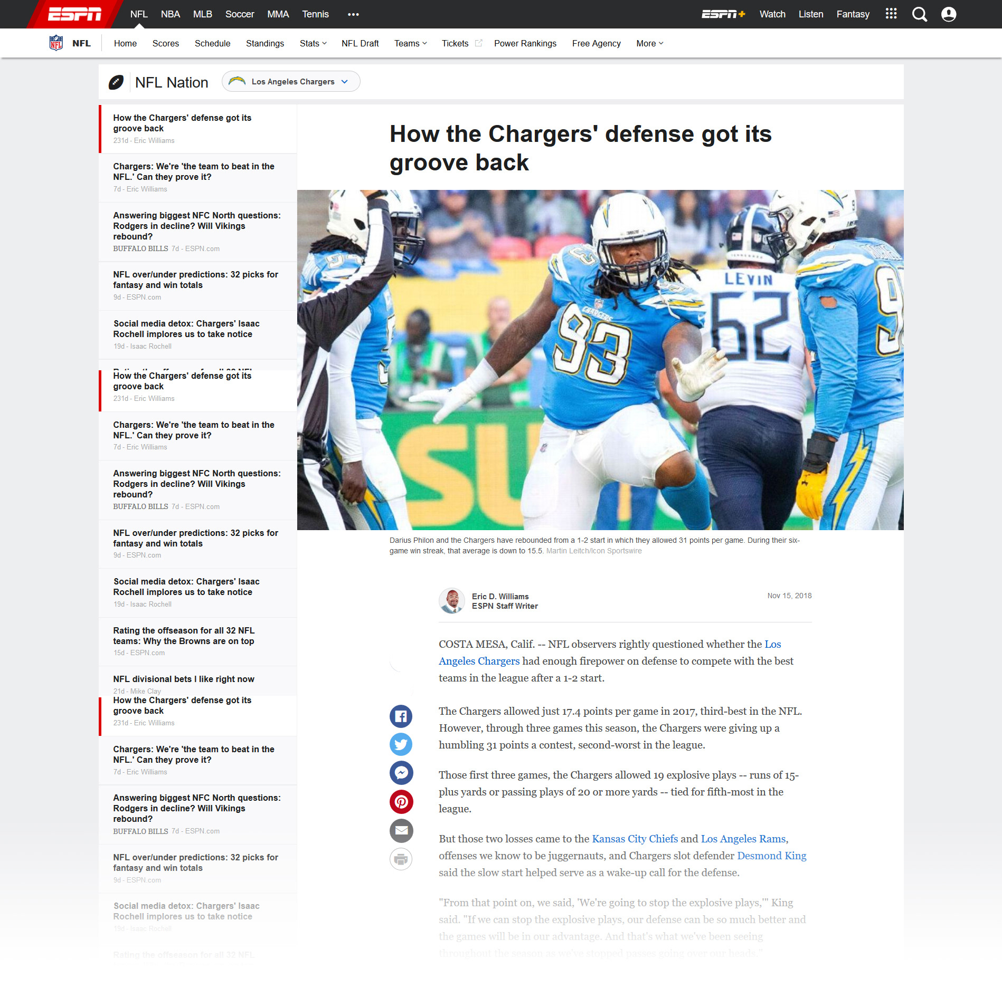Print the article
This screenshot has height=1007, width=1002.
pyautogui.click(x=401, y=859)
